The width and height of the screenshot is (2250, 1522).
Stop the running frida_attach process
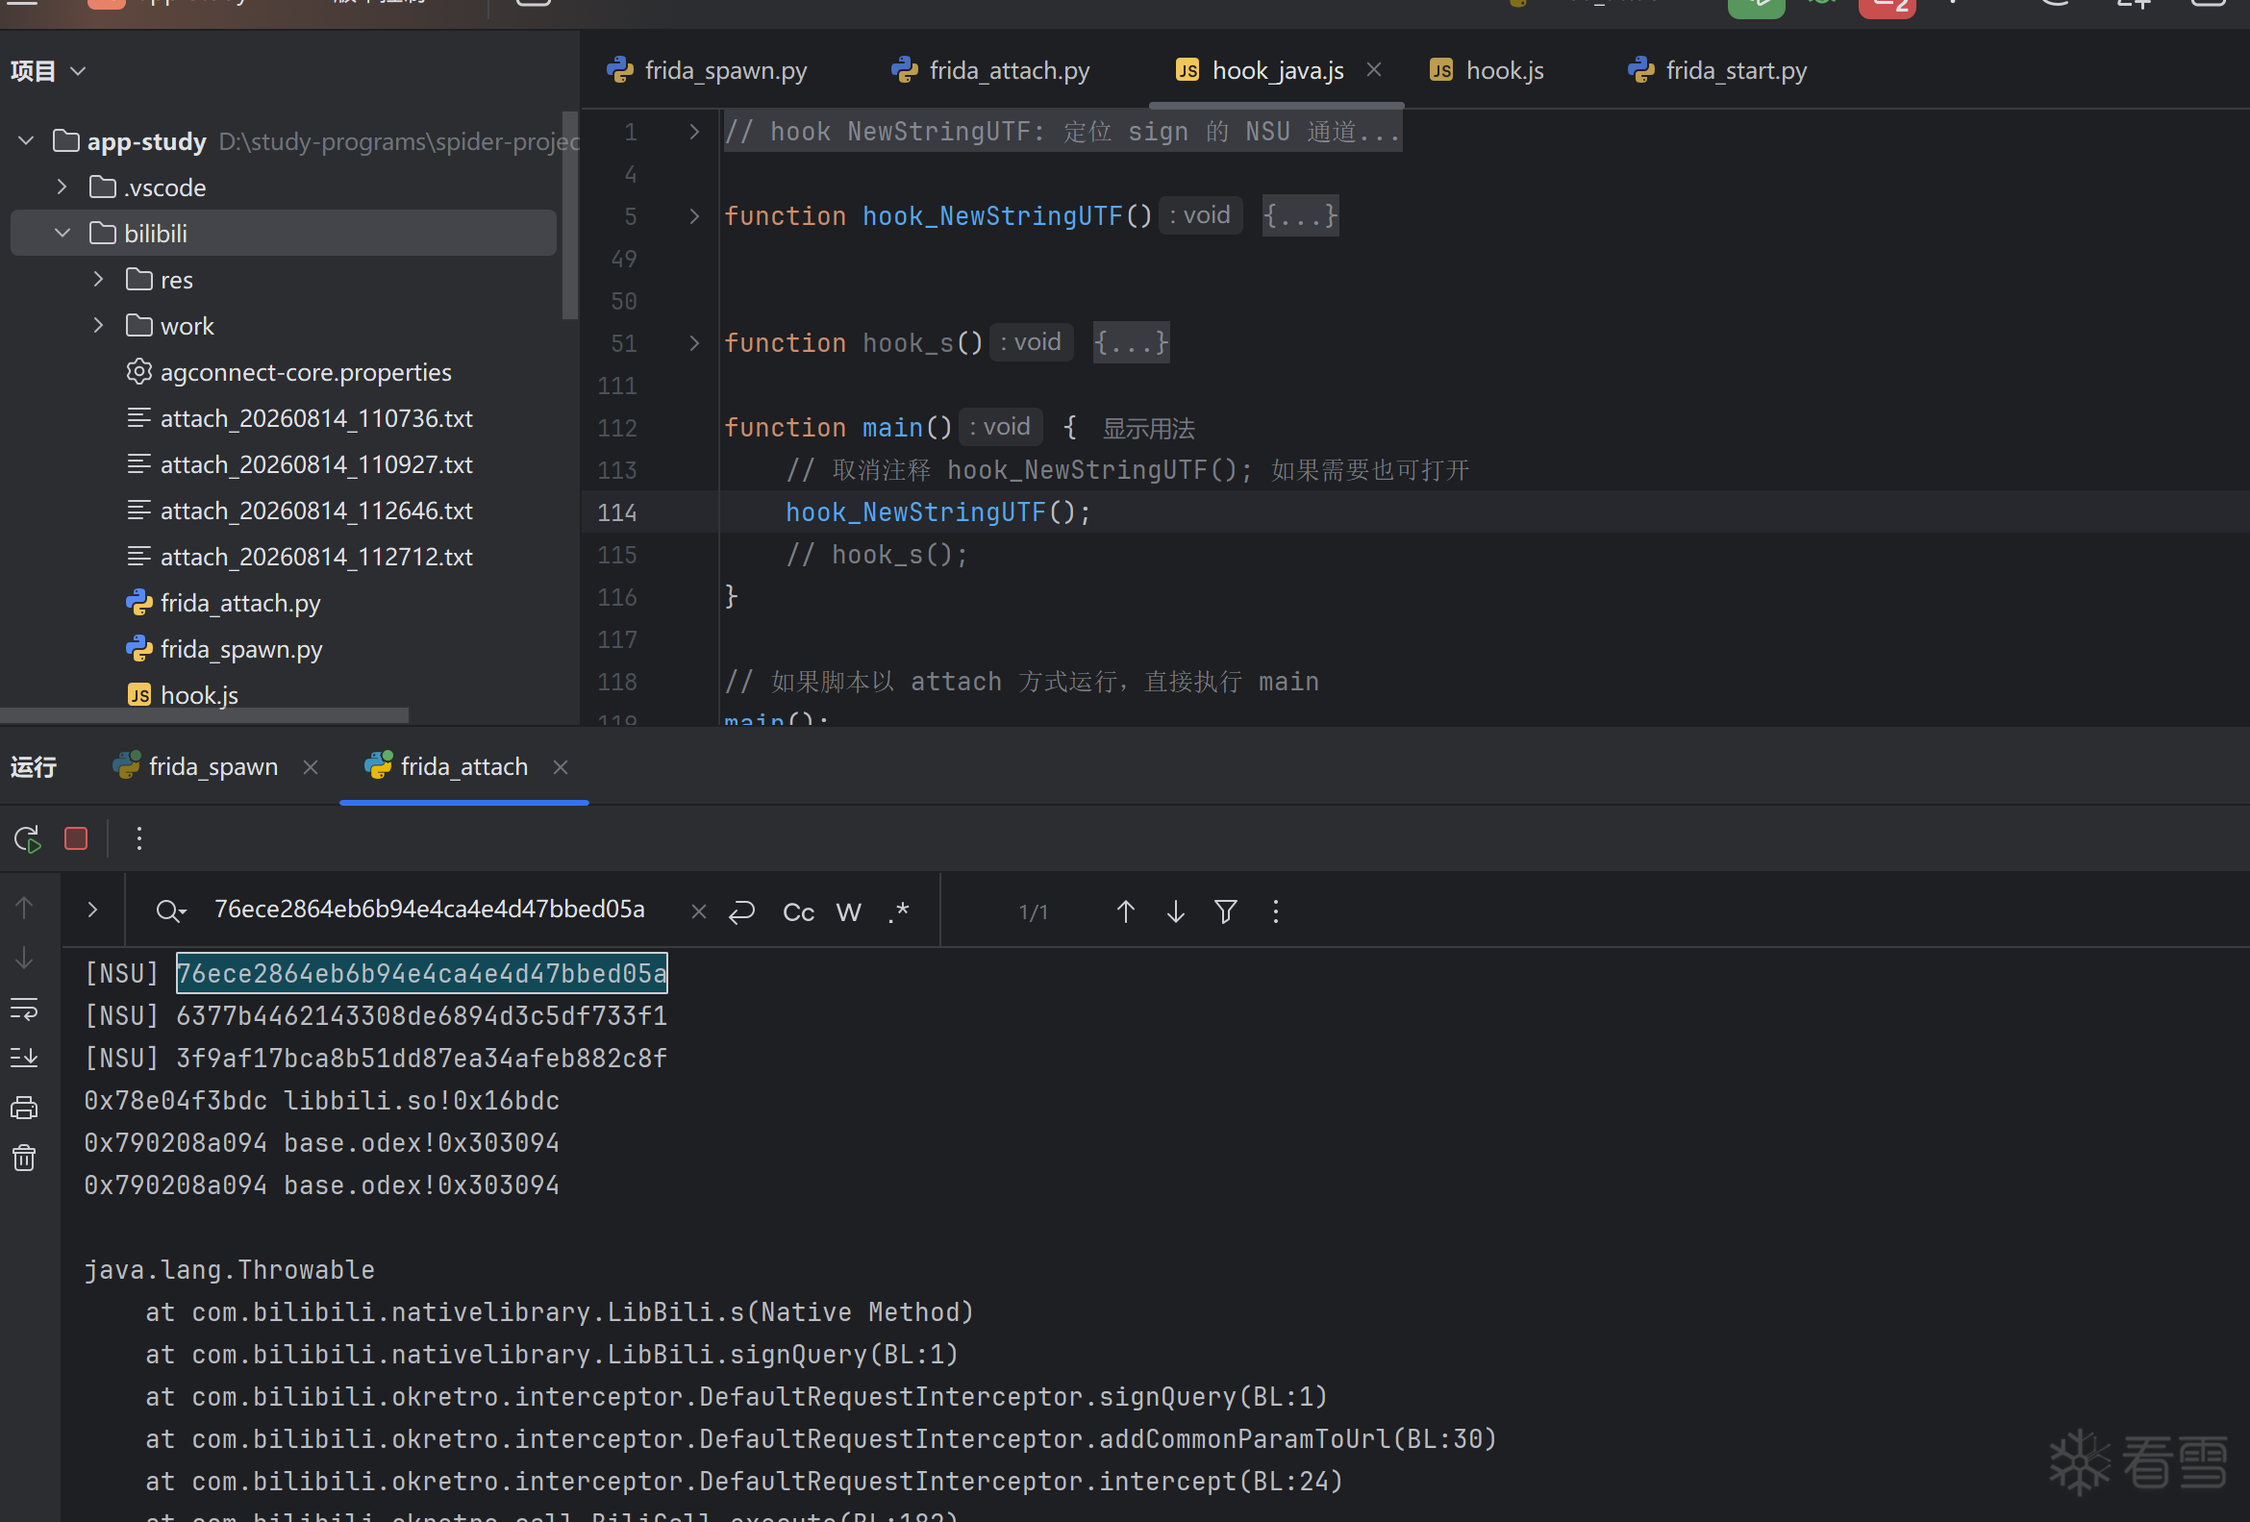pyautogui.click(x=76, y=838)
